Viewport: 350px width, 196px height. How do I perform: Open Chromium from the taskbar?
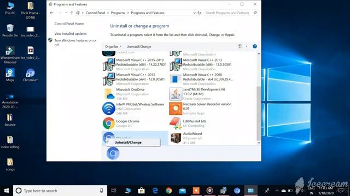click(237, 191)
